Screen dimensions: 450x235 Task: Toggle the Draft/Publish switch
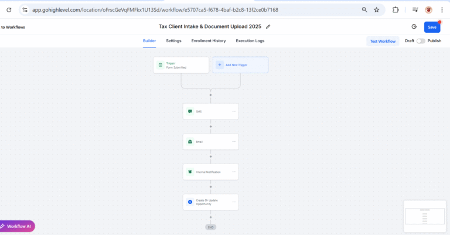420,41
